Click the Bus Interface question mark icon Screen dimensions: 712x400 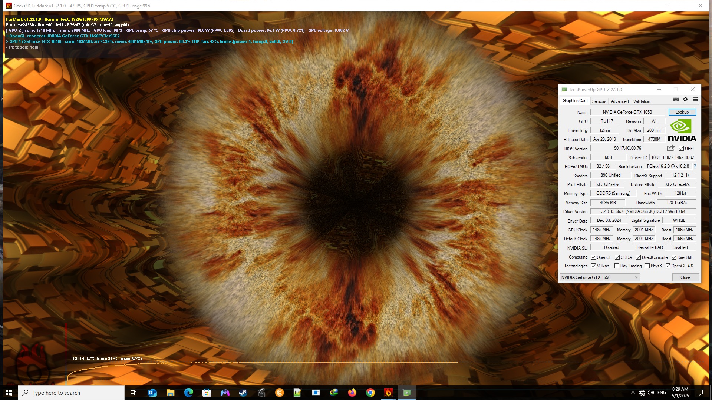click(695, 166)
